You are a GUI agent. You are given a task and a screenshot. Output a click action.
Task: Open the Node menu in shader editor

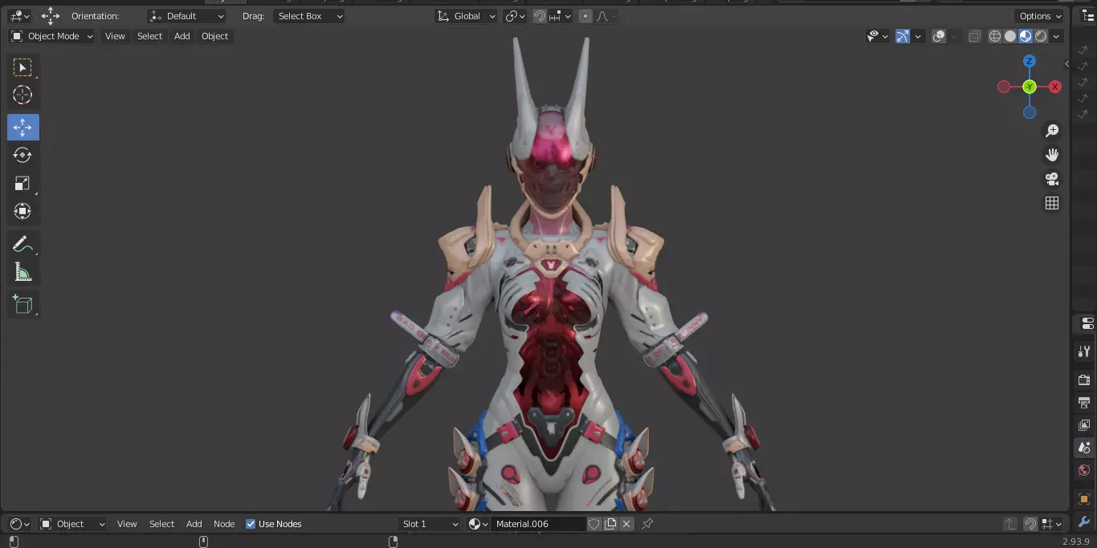click(x=224, y=524)
